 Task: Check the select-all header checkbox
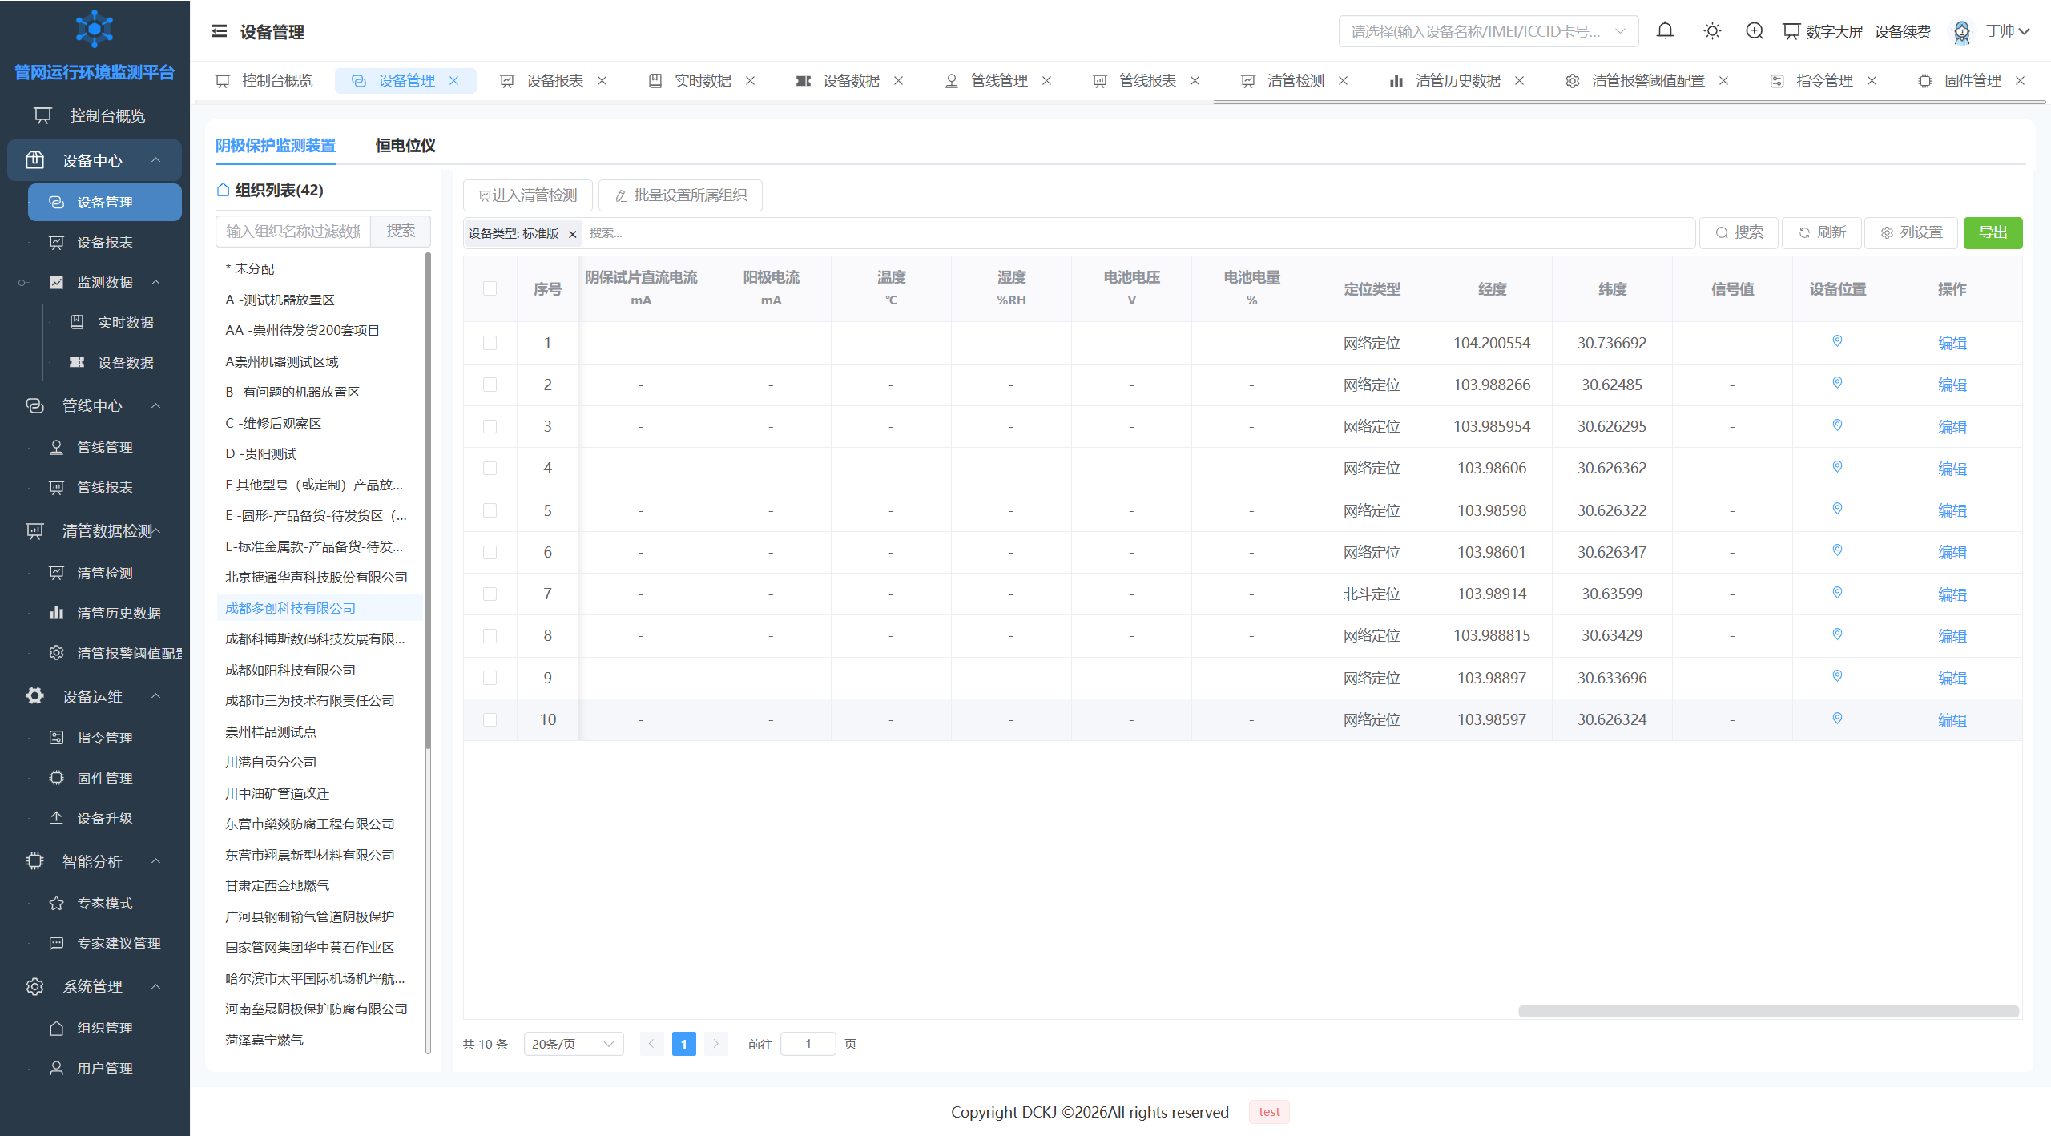490,288
